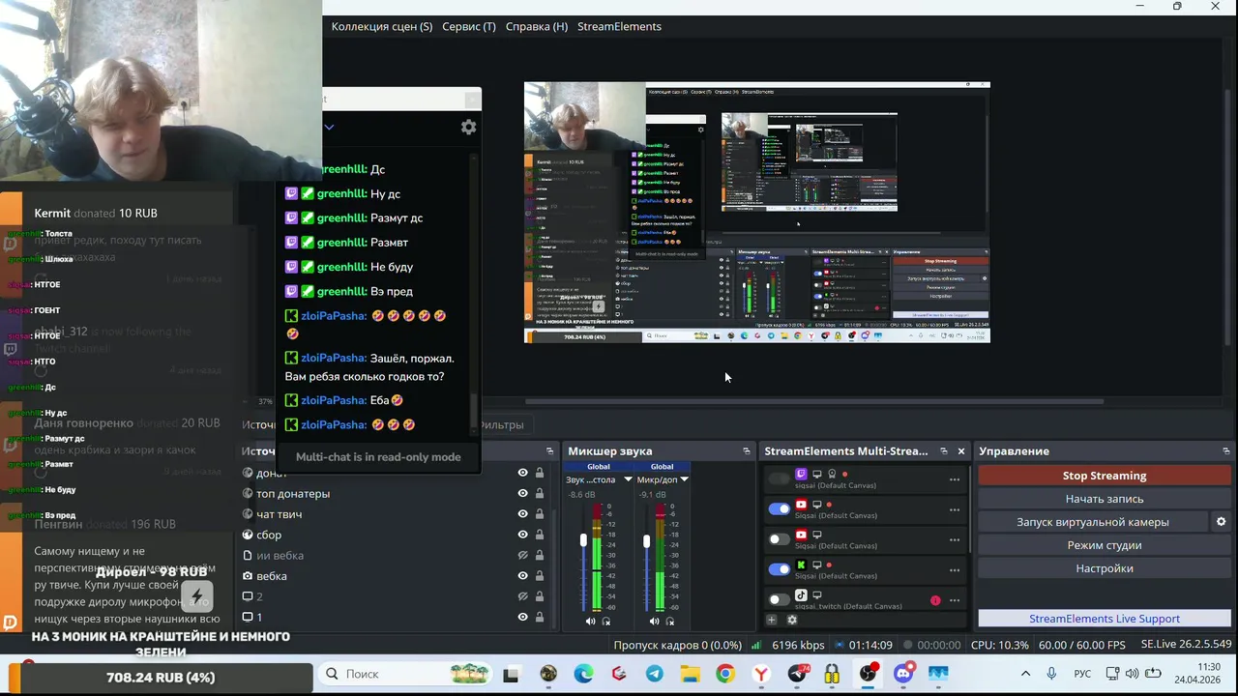Open the multi-chat settings gear
The image size is (1238, 696).
coord(468,127)
